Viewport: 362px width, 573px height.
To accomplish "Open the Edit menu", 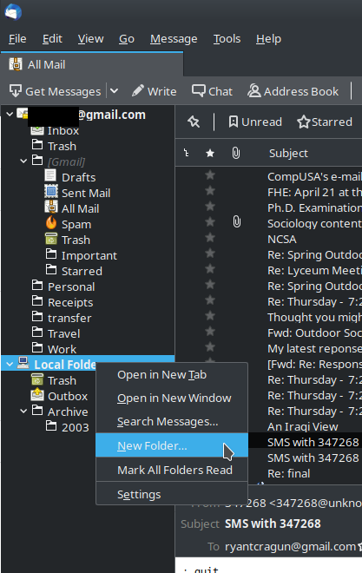I will pyautogui.click(x=52, y=39).
